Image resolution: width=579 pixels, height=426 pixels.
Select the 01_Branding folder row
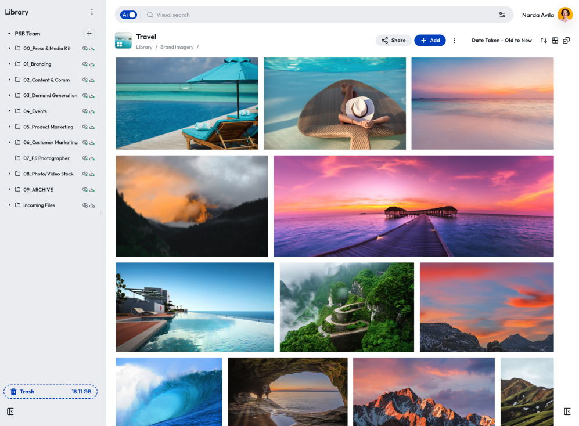(37, 64)
